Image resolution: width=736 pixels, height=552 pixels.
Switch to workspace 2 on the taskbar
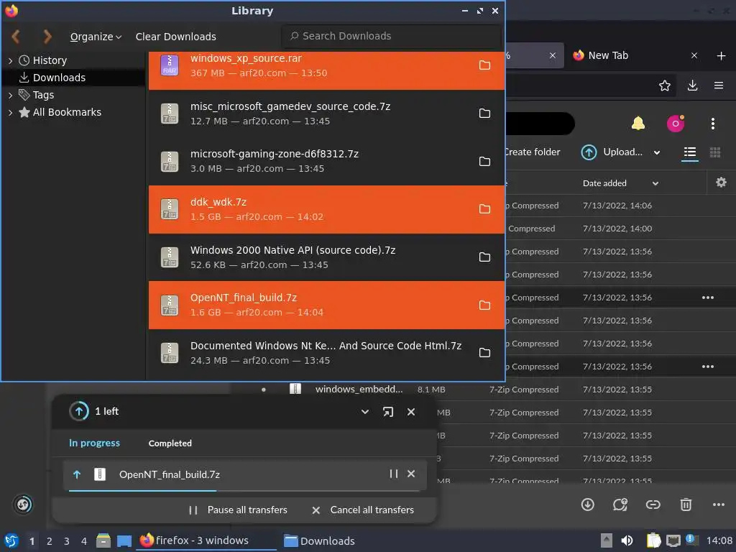click(49, 541)
